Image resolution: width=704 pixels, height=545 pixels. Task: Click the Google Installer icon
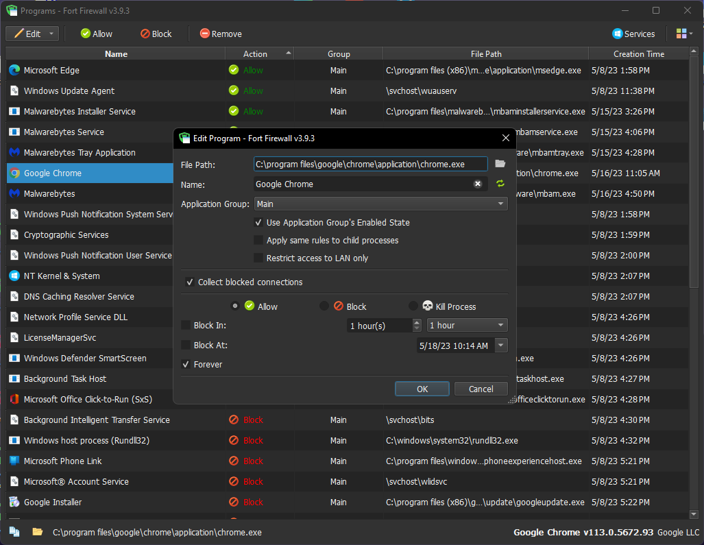click(14, 502)
